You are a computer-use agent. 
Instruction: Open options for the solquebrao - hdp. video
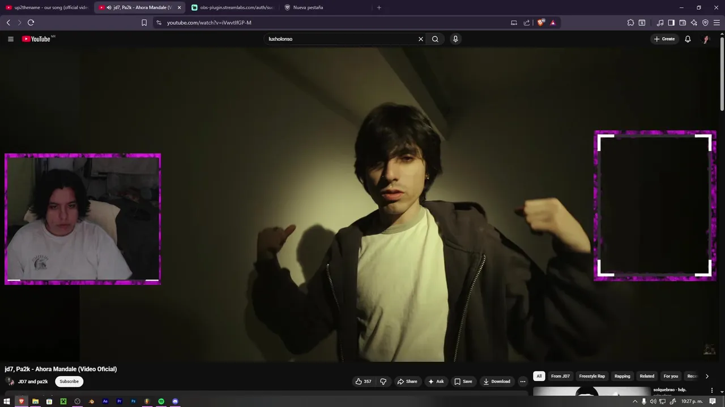point(712,391)
